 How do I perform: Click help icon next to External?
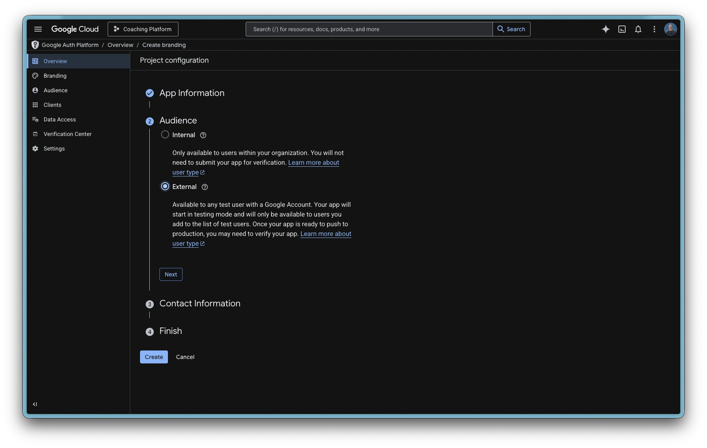[x=205, y=187]
